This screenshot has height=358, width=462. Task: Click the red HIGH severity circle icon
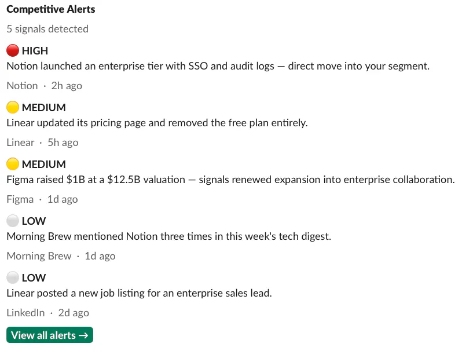click(x=13, y=50)
